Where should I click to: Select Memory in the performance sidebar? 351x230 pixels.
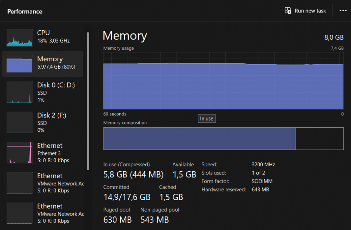tap(42, 64)
